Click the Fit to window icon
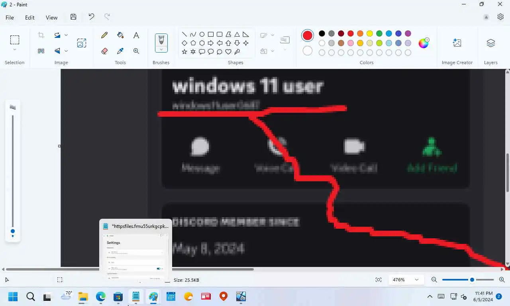This screenshot has width=510, height=306. 379,280
